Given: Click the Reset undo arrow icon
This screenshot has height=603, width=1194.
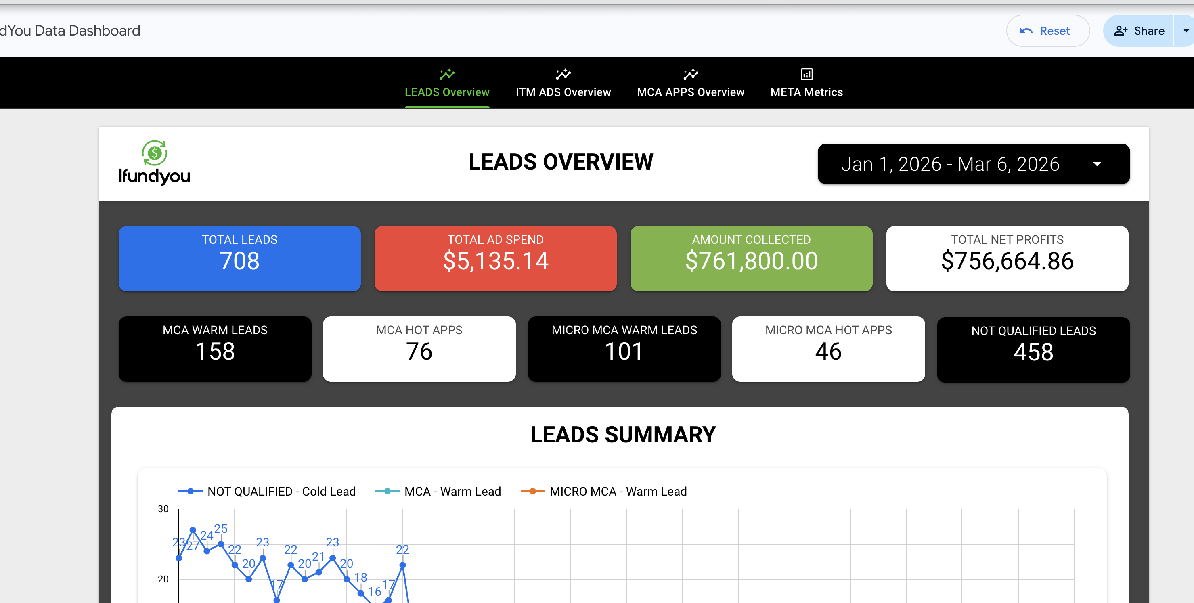Looking at the screenshot, I should tap(1026, 31).
